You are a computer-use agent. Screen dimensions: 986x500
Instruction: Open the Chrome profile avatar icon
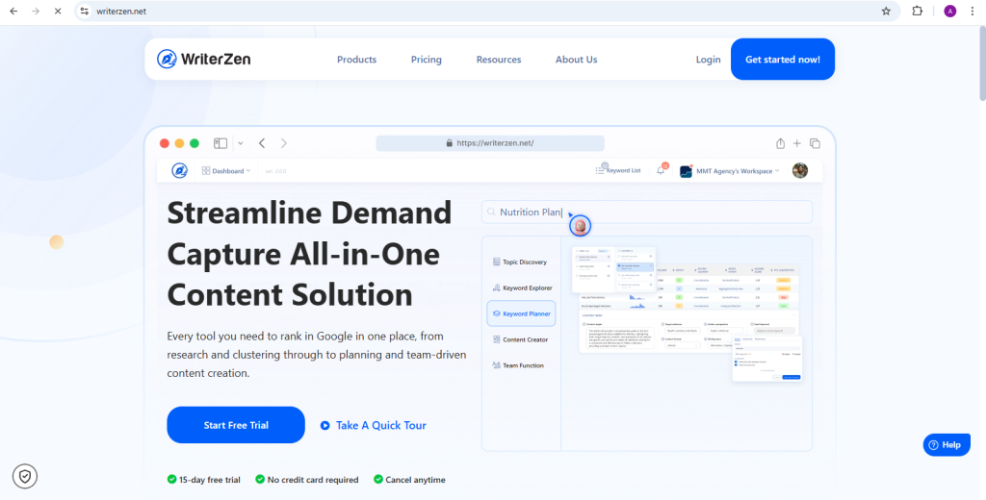click(x=949, y=12)
